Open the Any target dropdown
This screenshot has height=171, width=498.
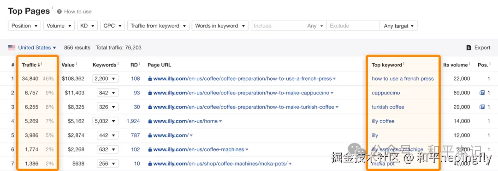pyautogui.click(x=398, y=26)
